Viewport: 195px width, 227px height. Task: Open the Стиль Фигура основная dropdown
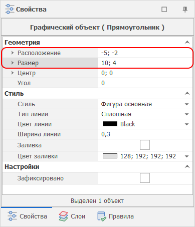[187, 104]
